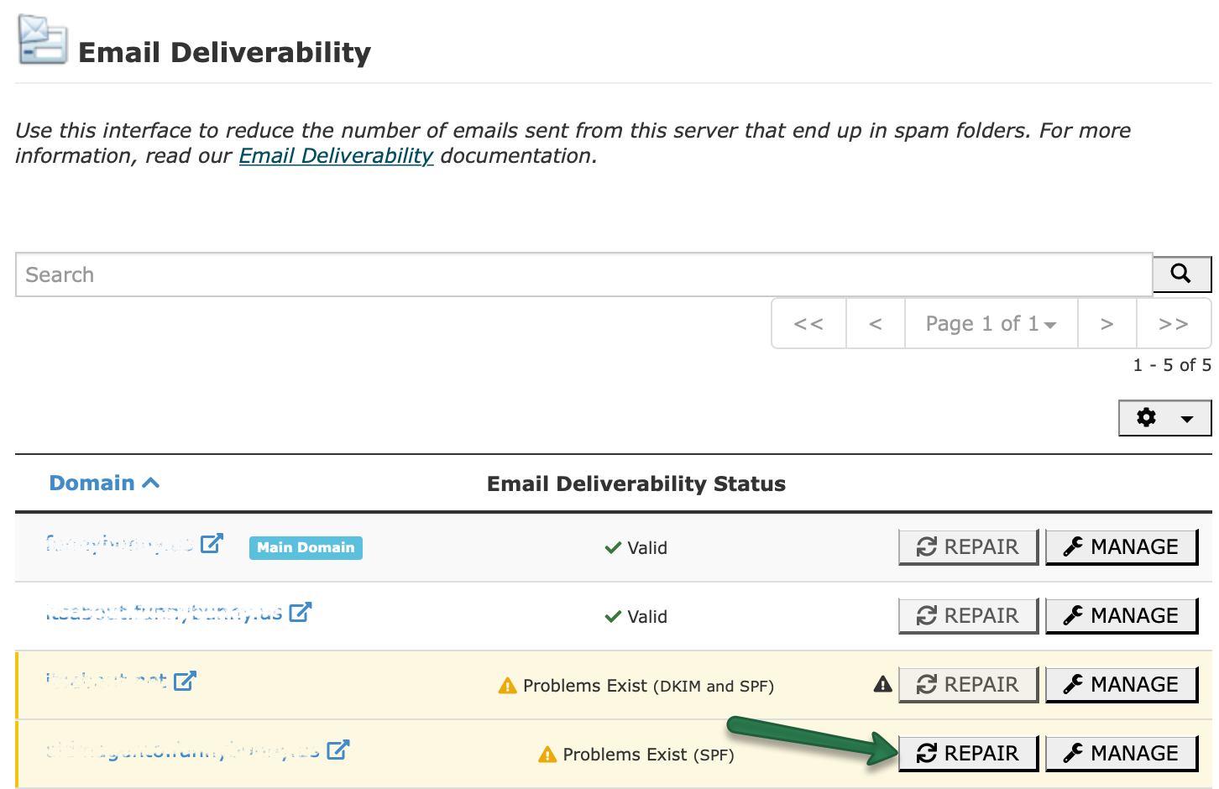Viewport: 1219px width, 789px height.
Task: Open the Email Deliverability documentation link
Action: coord(336,156)
